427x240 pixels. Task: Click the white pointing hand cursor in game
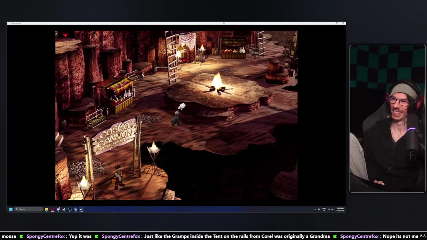182,106
